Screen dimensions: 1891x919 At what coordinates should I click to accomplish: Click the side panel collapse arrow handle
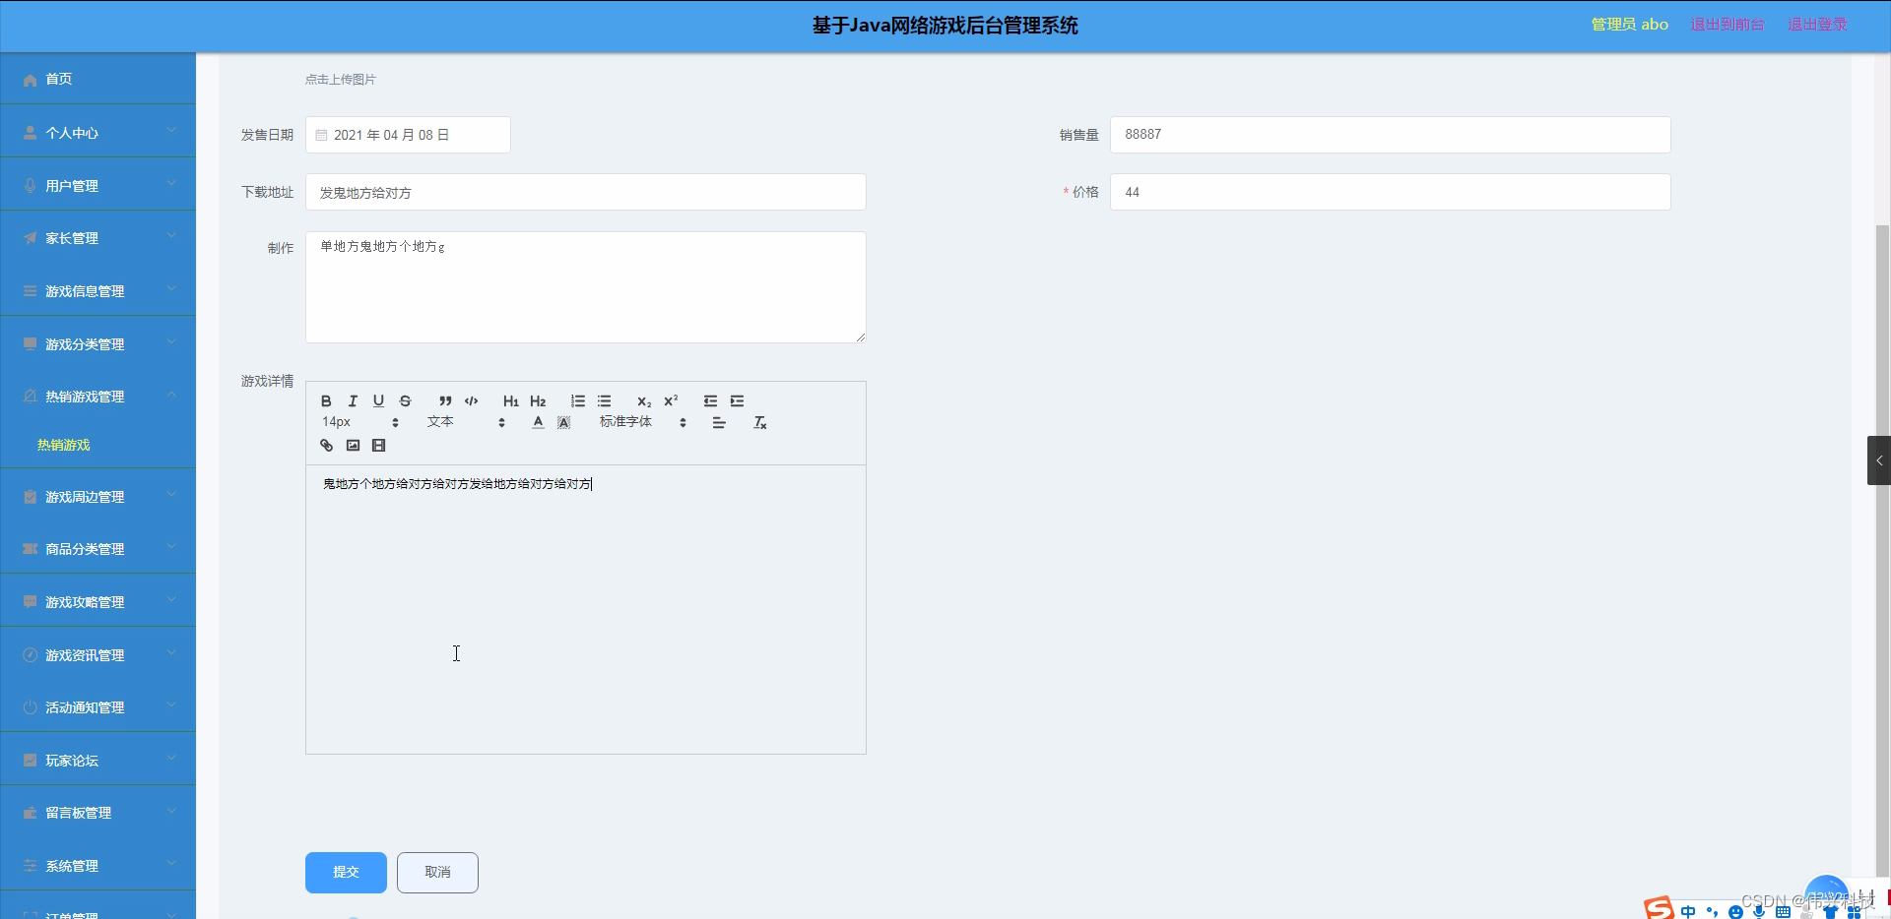click(x=1879, y=460)
